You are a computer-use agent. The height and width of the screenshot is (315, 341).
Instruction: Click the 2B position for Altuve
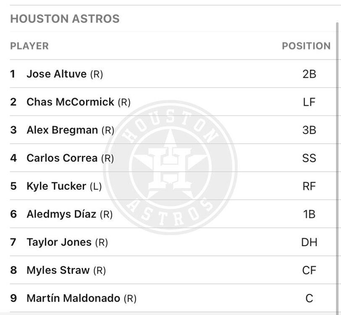pyautogui.click(x=309, y=74)
